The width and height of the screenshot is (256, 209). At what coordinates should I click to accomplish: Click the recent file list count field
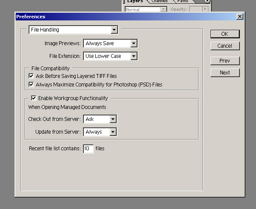point(88,149)
